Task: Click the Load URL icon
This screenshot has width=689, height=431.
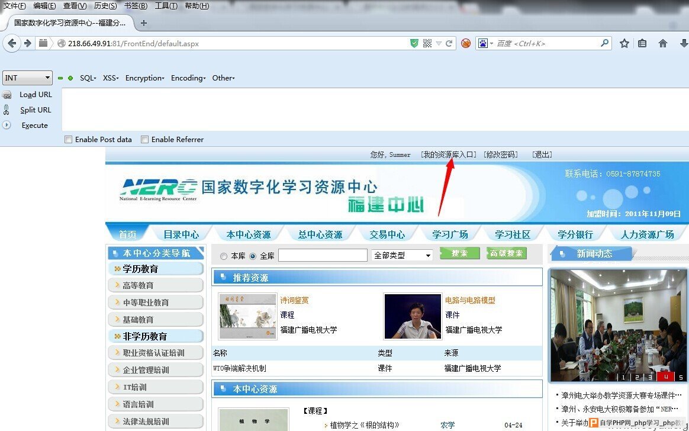Action: (7, 95)
